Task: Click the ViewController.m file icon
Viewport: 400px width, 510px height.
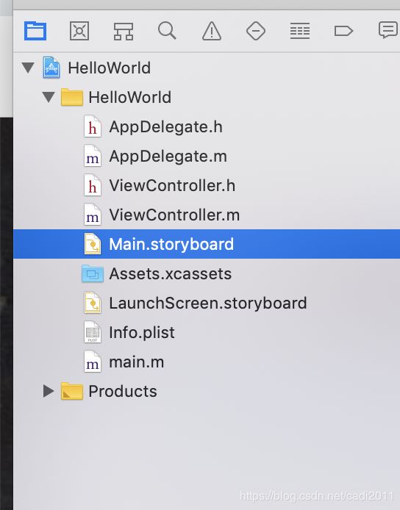Action: pos(93,215)
